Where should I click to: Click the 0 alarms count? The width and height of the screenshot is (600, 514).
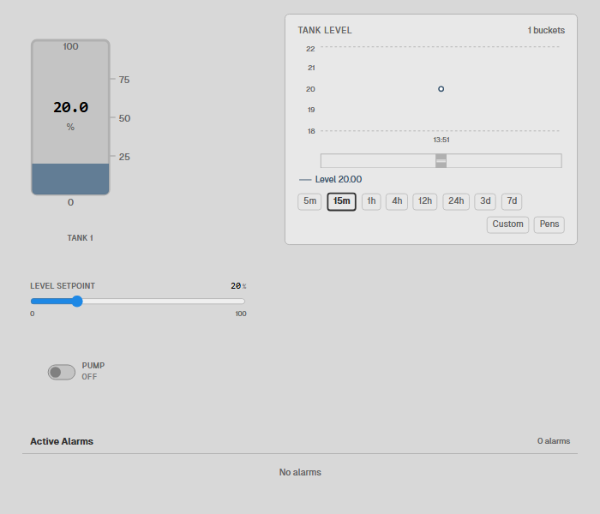554,441
